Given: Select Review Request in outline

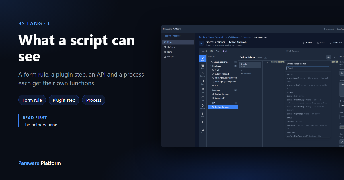Looking at the screenshot, I should pyautogui.click(x=223, y=94).
